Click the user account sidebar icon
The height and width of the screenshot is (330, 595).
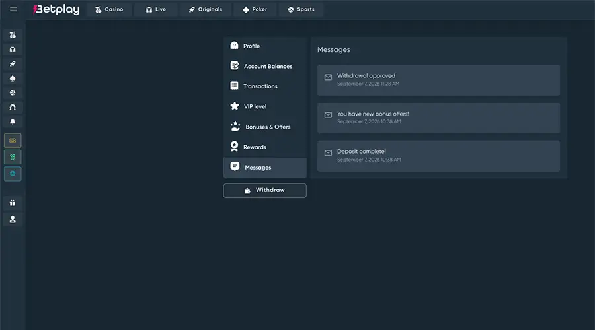pyautogui.click(x=13, y=219)
